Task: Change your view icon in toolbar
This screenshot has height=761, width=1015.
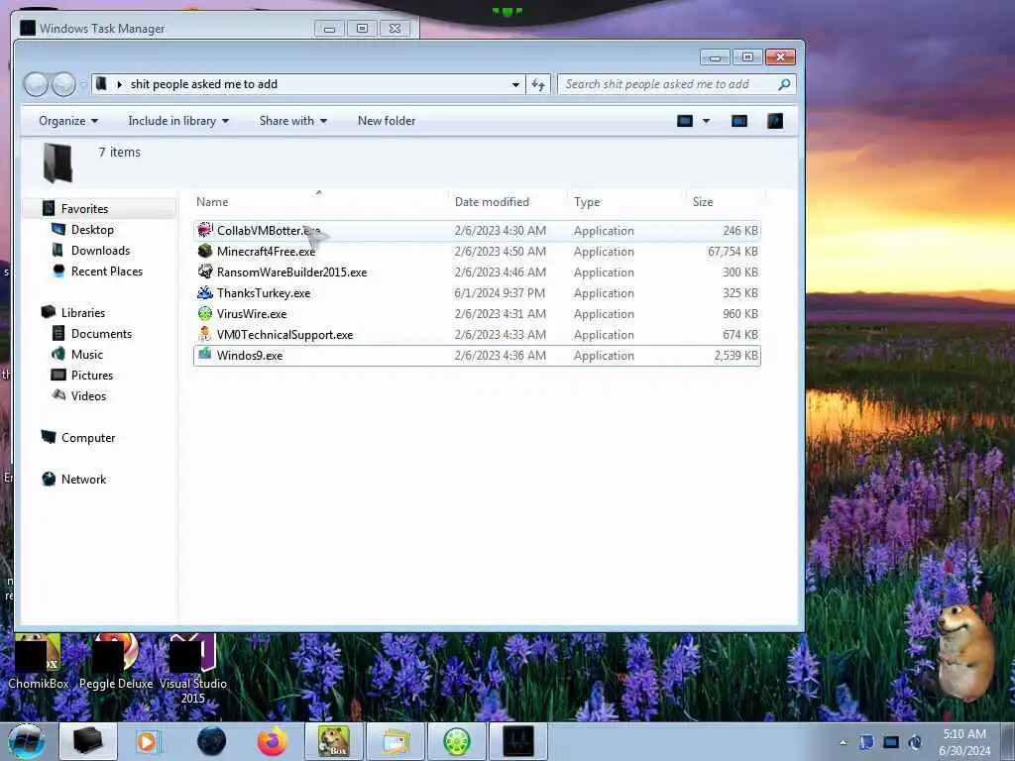Action: pos(685,121)
